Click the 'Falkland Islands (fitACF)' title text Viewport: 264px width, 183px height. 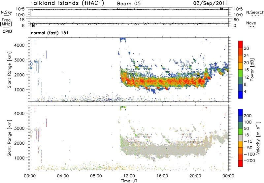67,3
